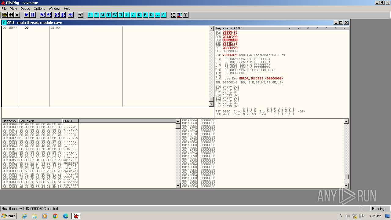Select ECX register value 000001EC
Screen dimensions: 391x220
pyautogui.click(x=230, y=35)
